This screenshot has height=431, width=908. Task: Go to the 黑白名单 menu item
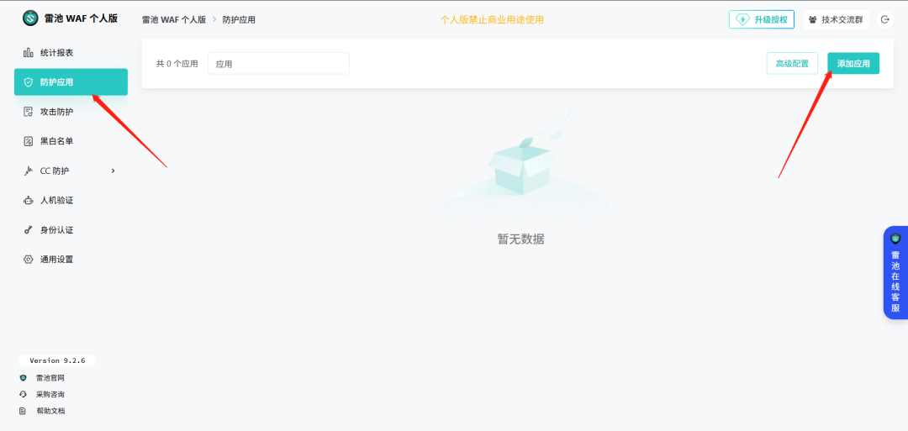(x=71, y=141)
